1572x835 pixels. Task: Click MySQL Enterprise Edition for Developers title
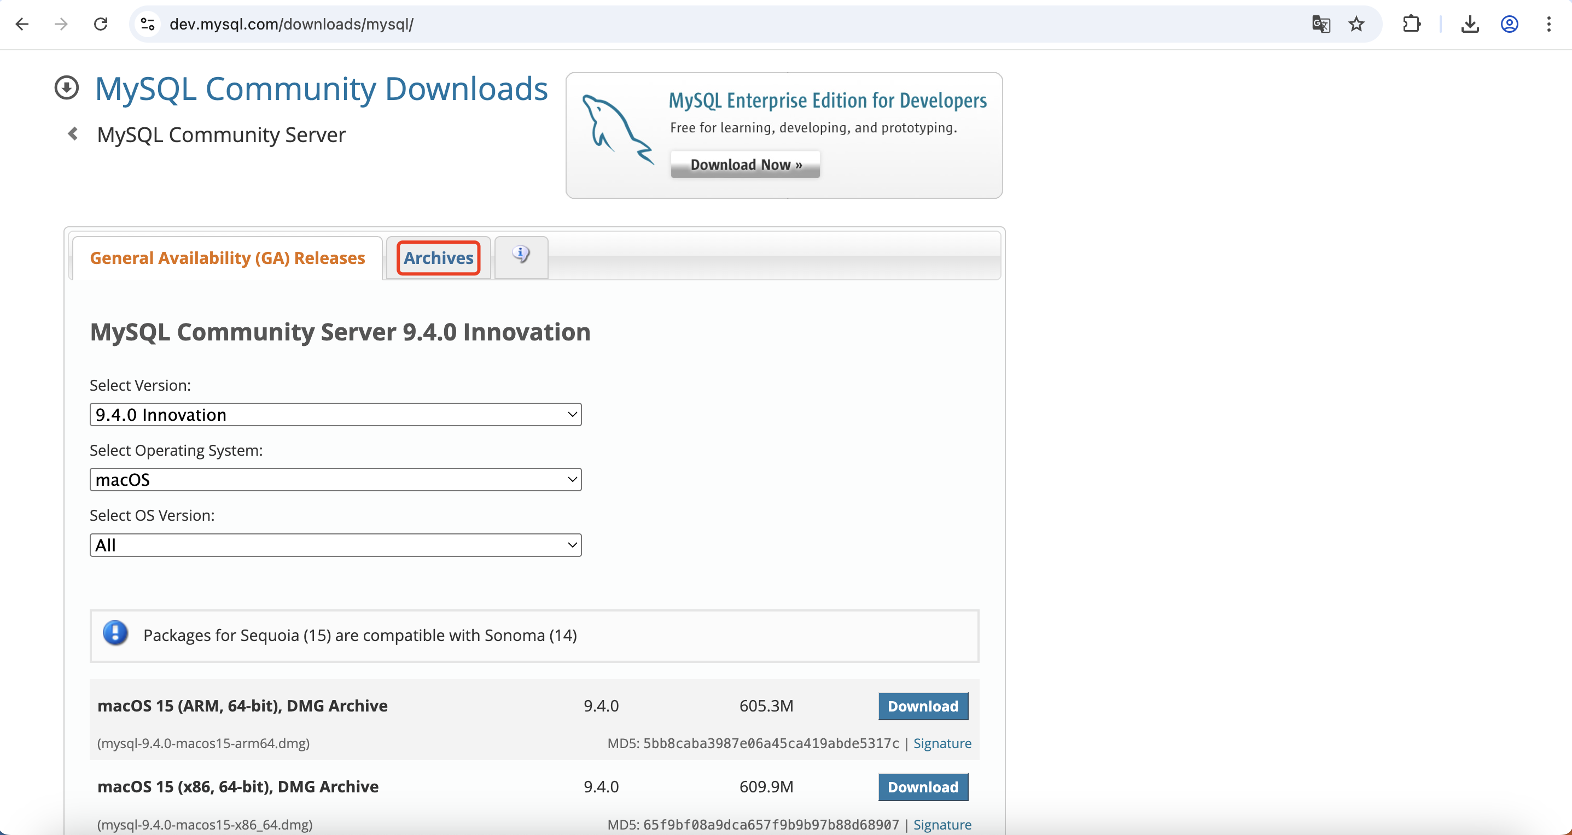[x=828, y=101]
